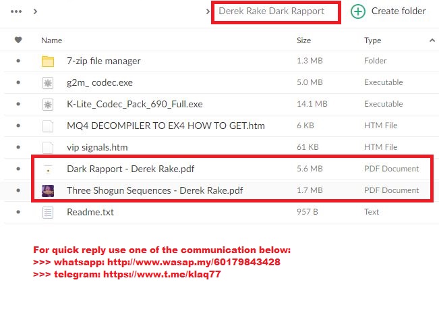
Task: Open the whatsapp wasap.my link
Action: tap(194, 262)
